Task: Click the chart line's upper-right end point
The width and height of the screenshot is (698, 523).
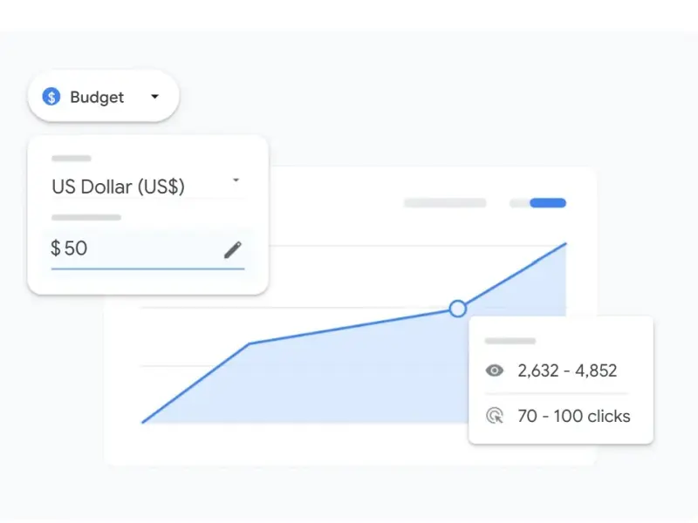Action: [x=566, y=243]
